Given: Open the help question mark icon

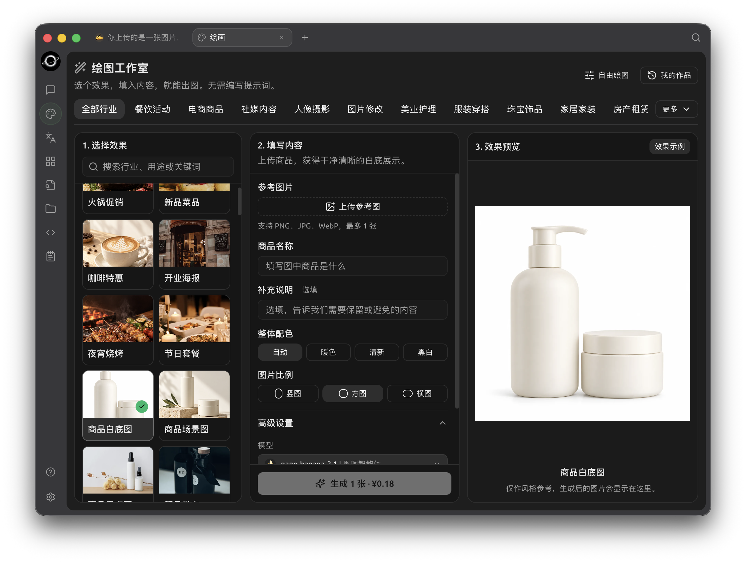Looking at the screenshot, I should point(51,472).
